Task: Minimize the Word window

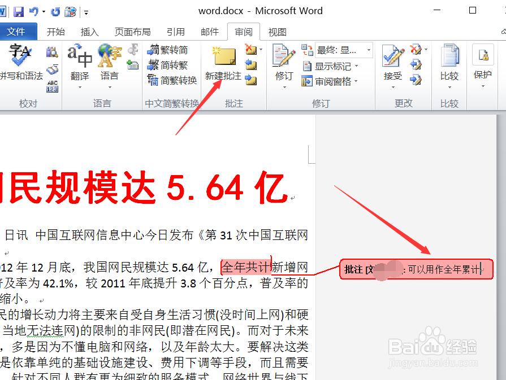Action: pos(437,10)
